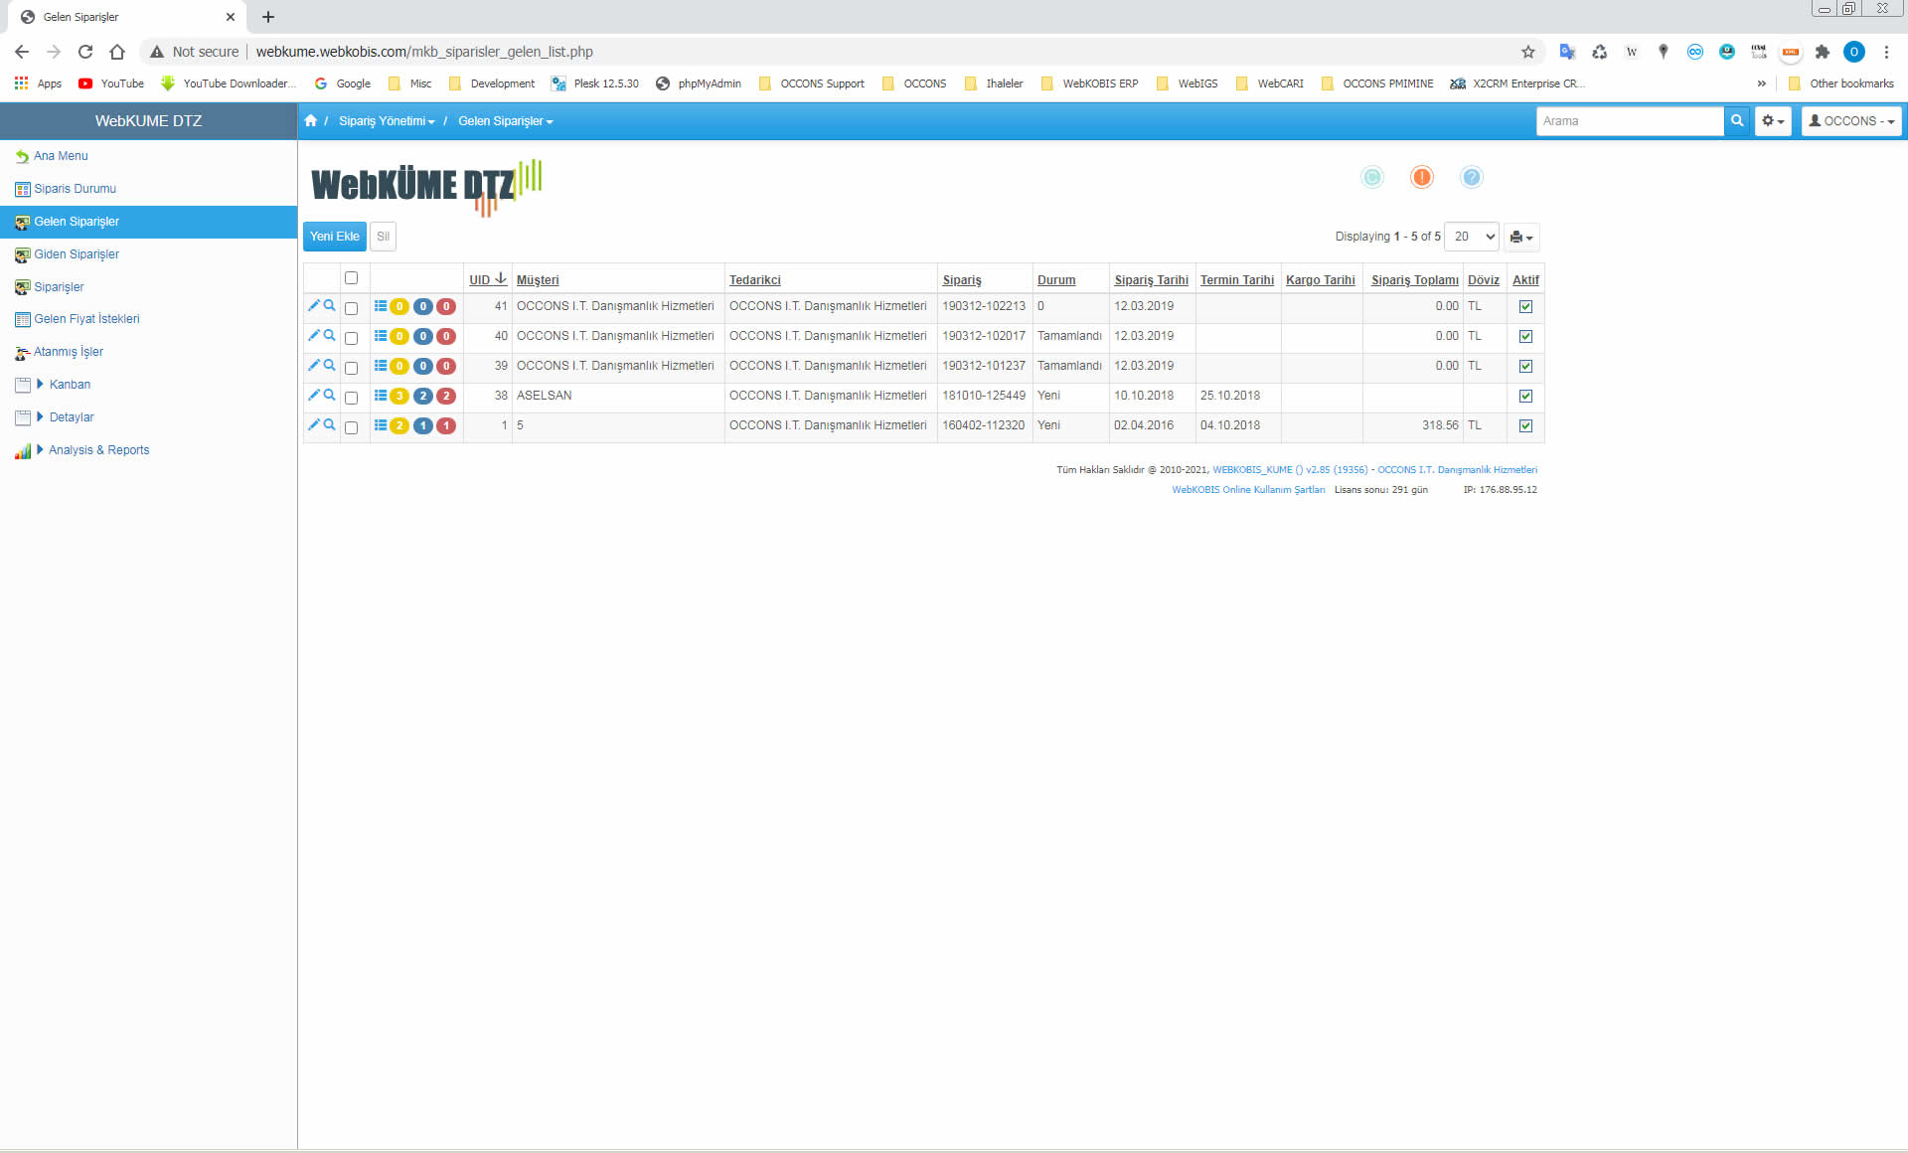The height and width of the screenshot is (1153, 1908).
Task: Click the green refresh circle icon
Action: (x=1372, y=177)
